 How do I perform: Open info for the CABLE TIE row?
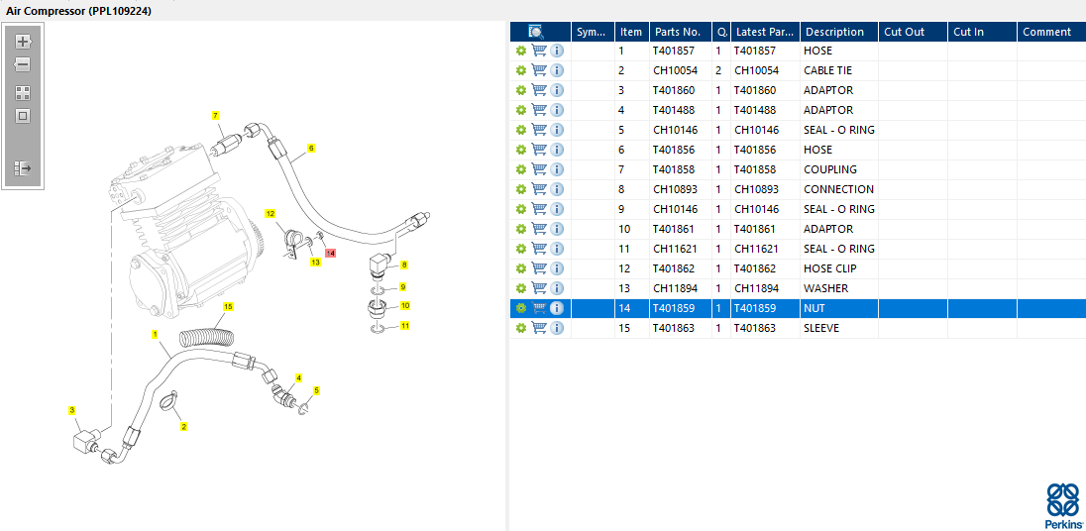[557, 70]
